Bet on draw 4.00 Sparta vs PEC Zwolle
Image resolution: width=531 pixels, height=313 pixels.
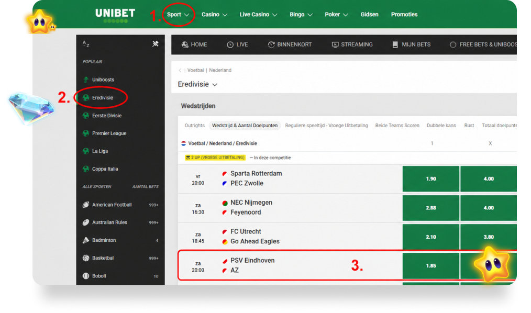coord(489,178)
